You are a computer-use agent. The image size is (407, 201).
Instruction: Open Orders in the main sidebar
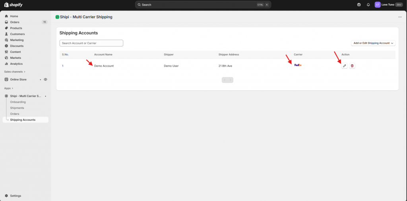coord(15,22)
